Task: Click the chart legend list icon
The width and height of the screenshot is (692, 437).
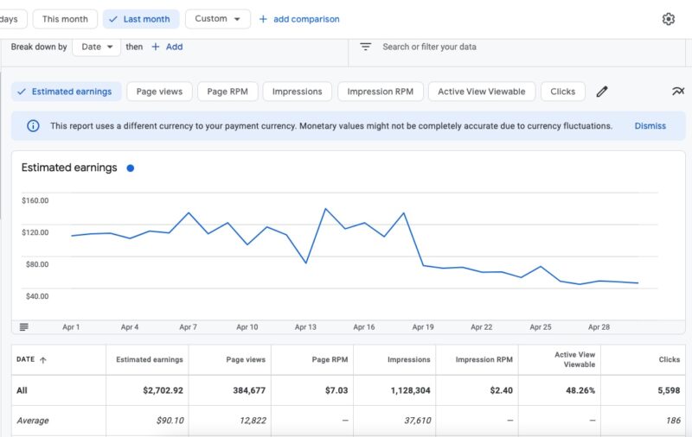Action: pyautogui.click(x=23, y=326)
